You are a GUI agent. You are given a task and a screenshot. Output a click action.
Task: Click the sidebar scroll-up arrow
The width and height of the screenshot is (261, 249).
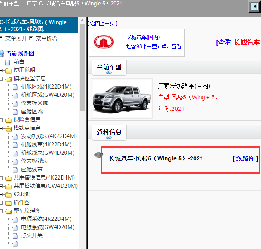coord(82,21)
